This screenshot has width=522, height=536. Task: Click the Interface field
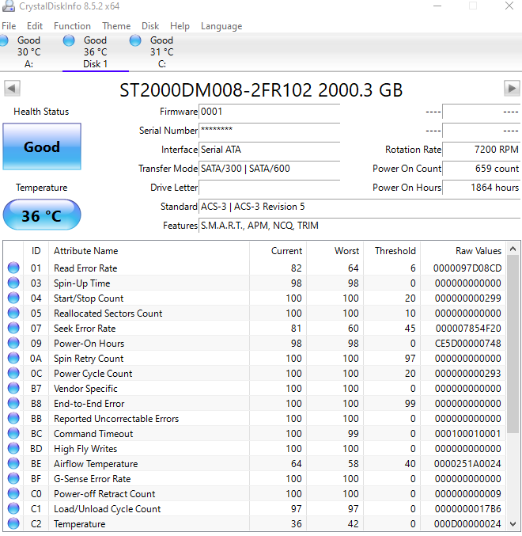pos(269,150)
